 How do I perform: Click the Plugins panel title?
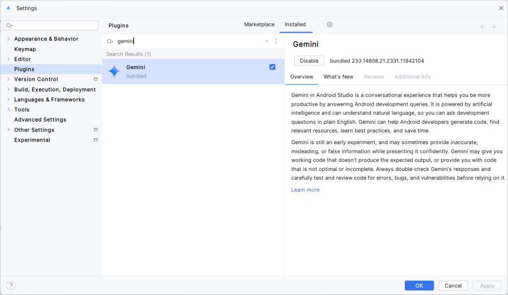click(x=118, y=25)
